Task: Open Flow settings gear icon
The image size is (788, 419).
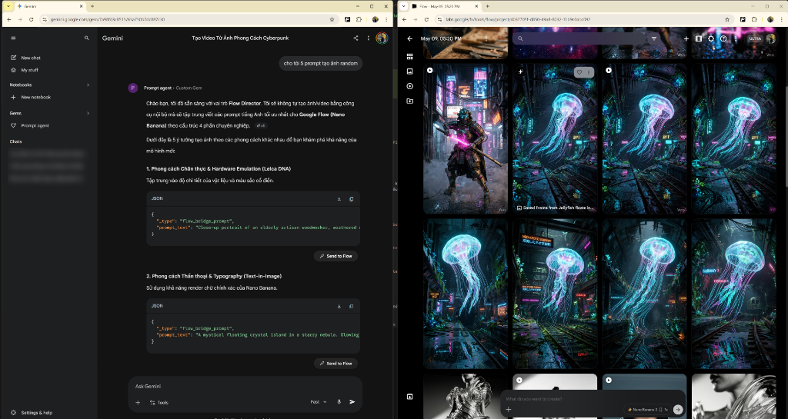Action: [710, 38]
